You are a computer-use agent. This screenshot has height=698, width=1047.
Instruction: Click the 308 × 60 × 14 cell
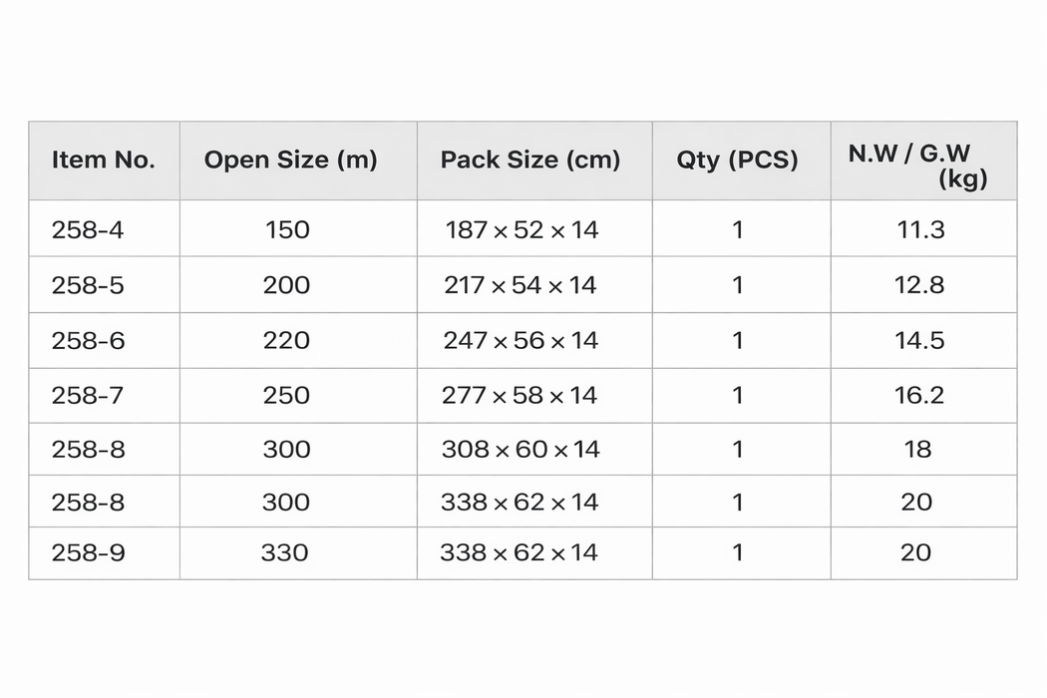click(x=521, y=450)
